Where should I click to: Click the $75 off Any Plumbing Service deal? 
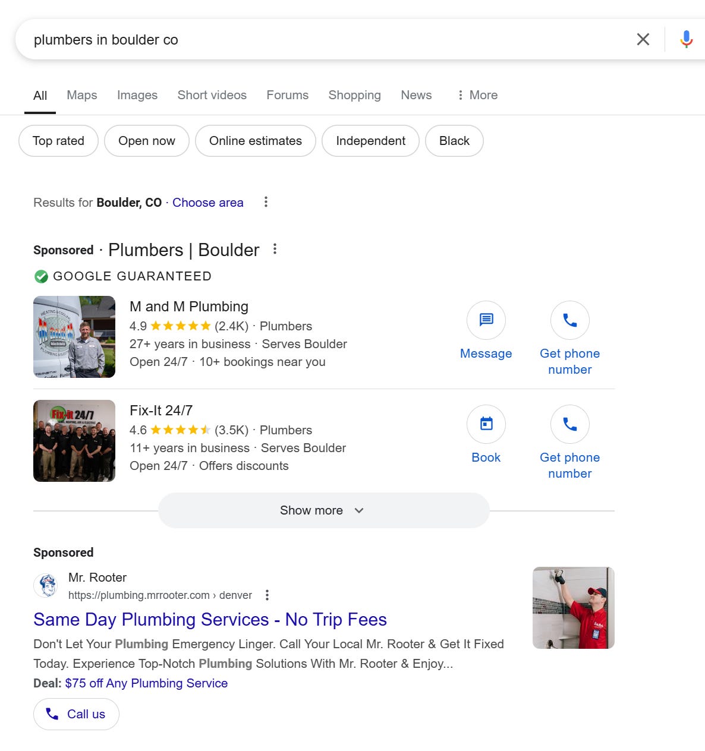pos(146,683)
